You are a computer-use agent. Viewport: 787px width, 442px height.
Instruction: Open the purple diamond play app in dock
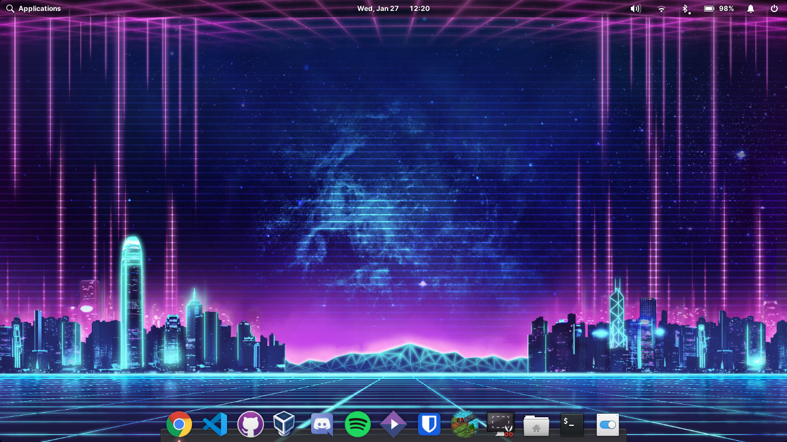393,425
